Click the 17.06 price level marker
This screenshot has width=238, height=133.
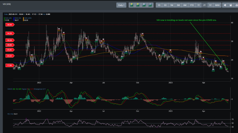[x=9, y=65]
